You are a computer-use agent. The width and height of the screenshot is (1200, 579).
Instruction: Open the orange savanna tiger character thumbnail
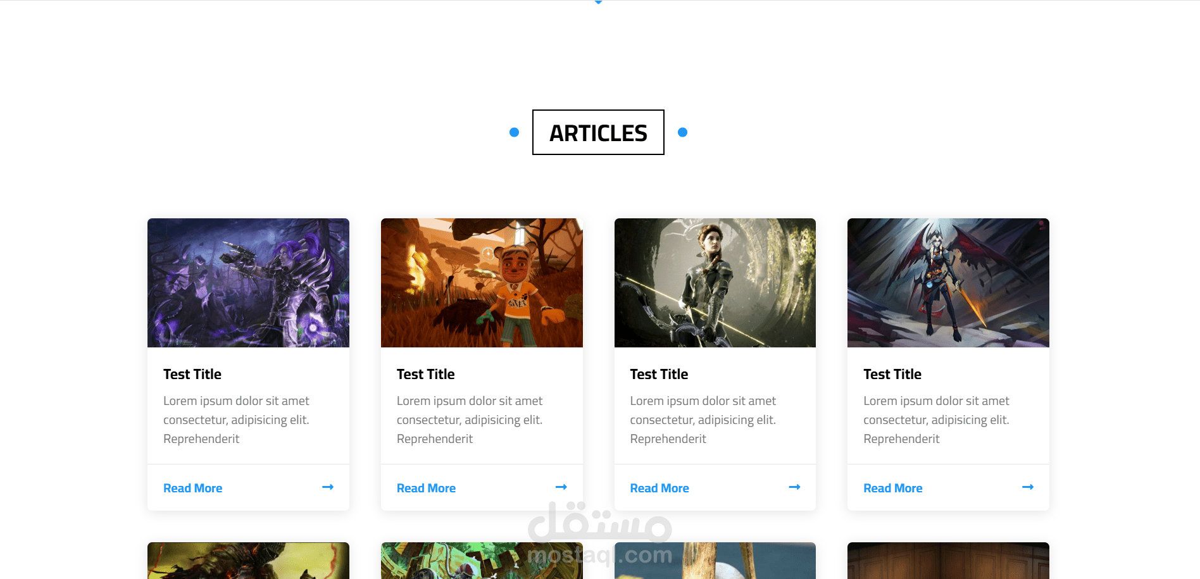482,283
